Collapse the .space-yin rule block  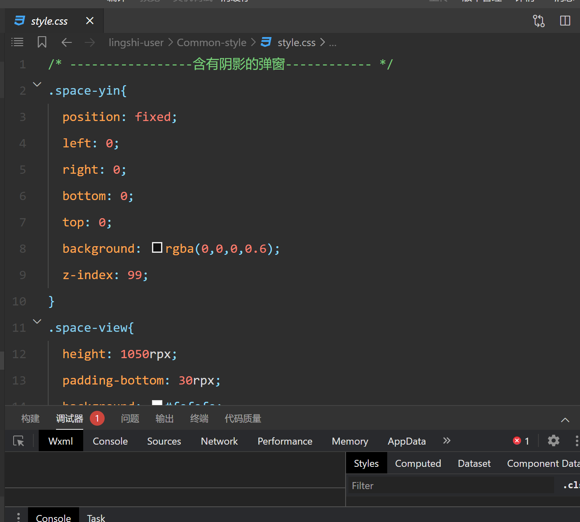click(x=37, y=84)
